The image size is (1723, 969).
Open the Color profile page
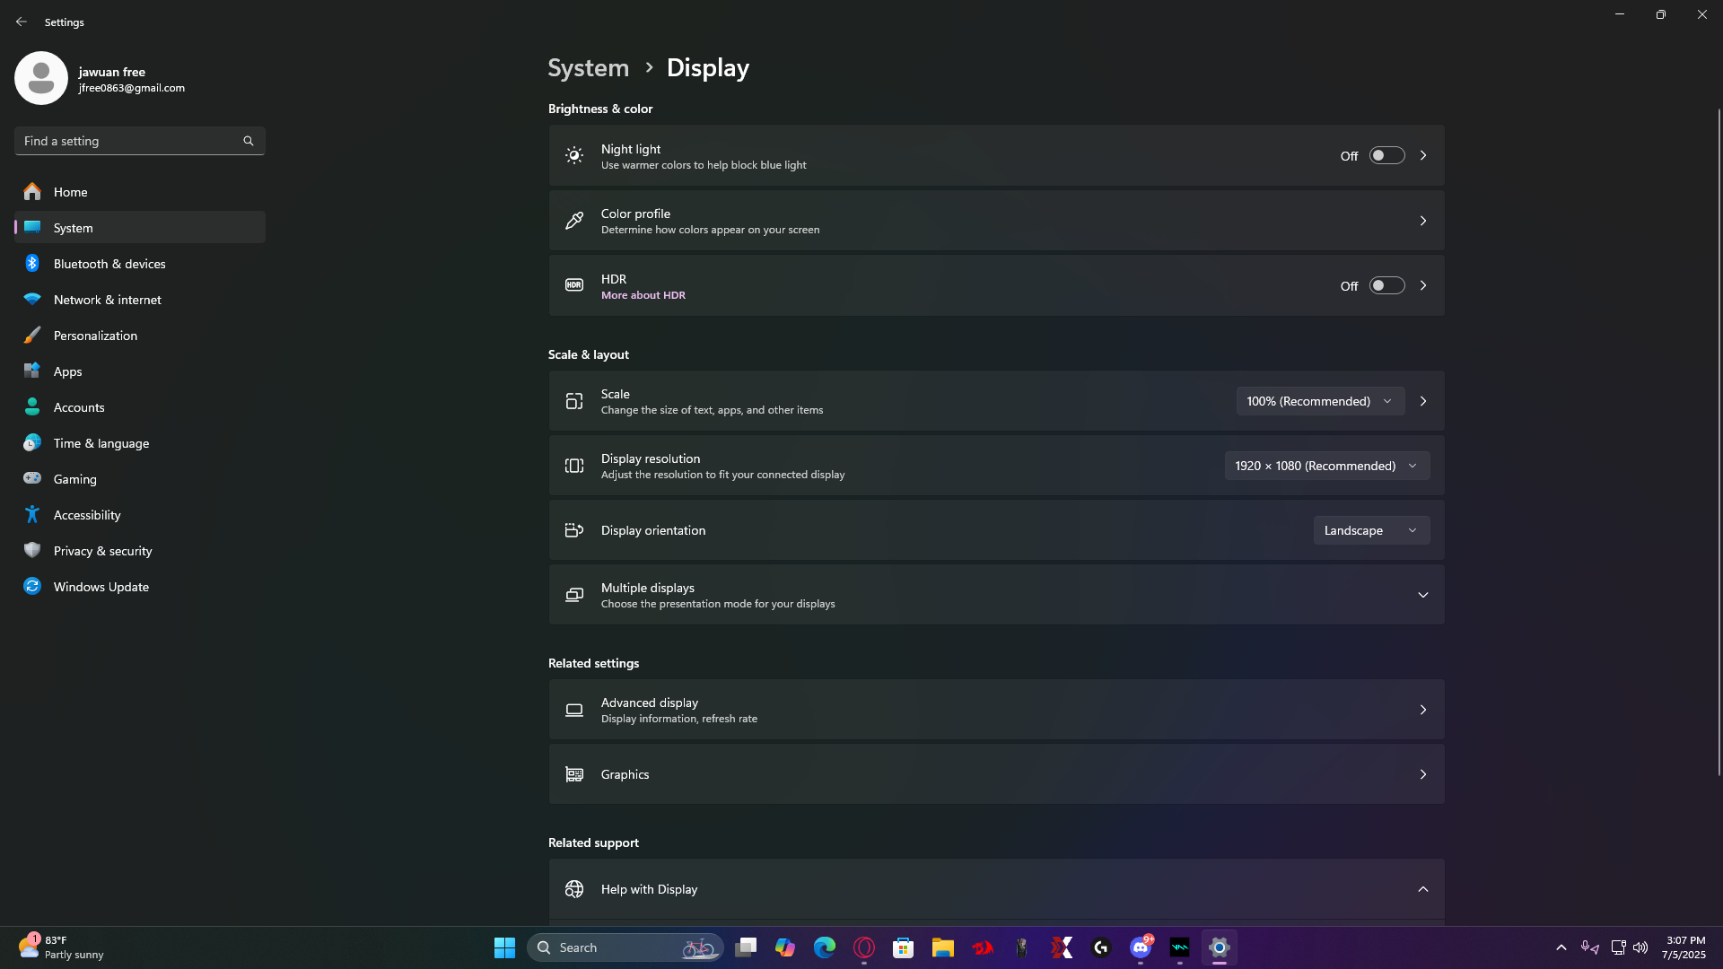point(996,221)
